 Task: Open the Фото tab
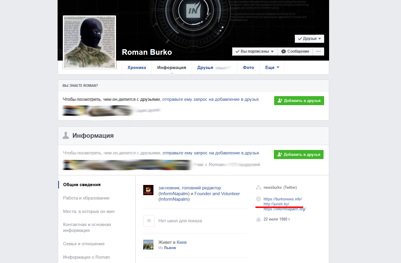coord(248,68)
